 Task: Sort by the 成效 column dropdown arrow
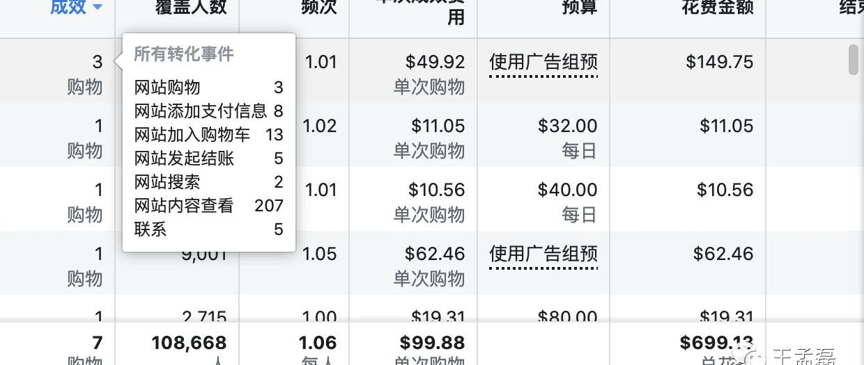[x=98, y=7]
